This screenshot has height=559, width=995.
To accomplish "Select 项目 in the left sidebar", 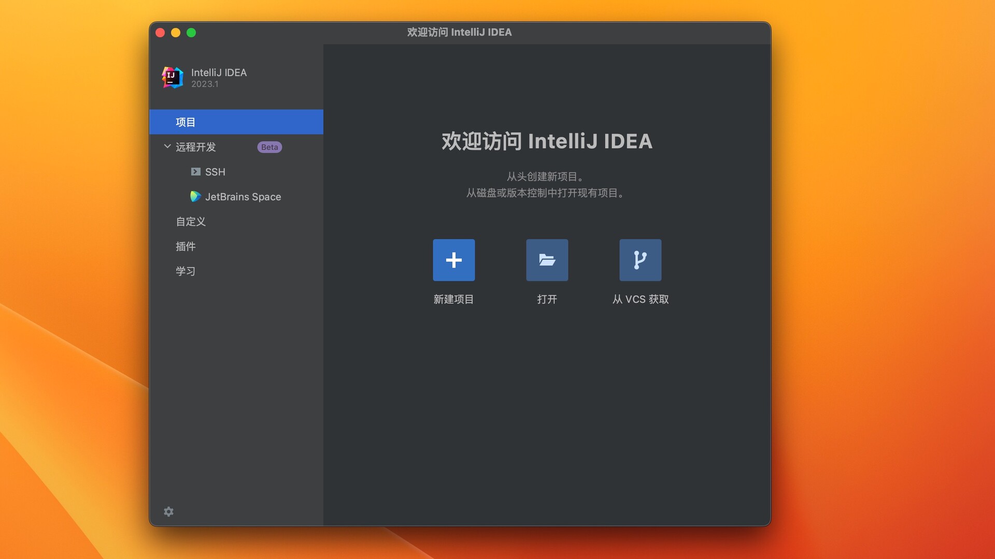I will [x=186, y=122].
